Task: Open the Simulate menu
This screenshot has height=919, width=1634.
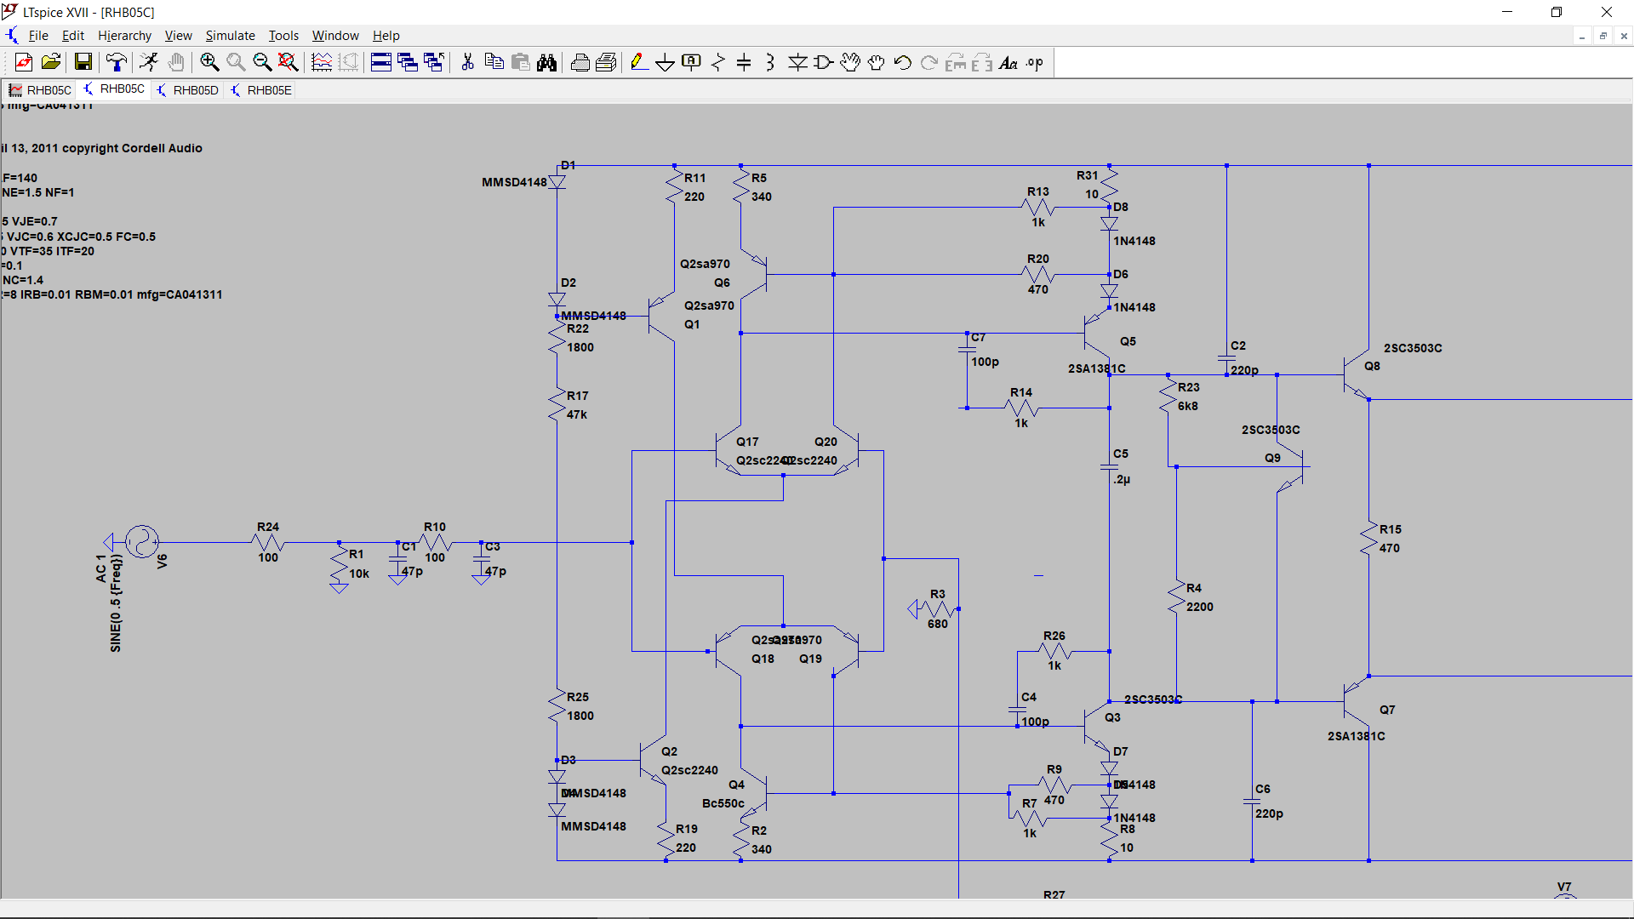Action: coord(231,36)
